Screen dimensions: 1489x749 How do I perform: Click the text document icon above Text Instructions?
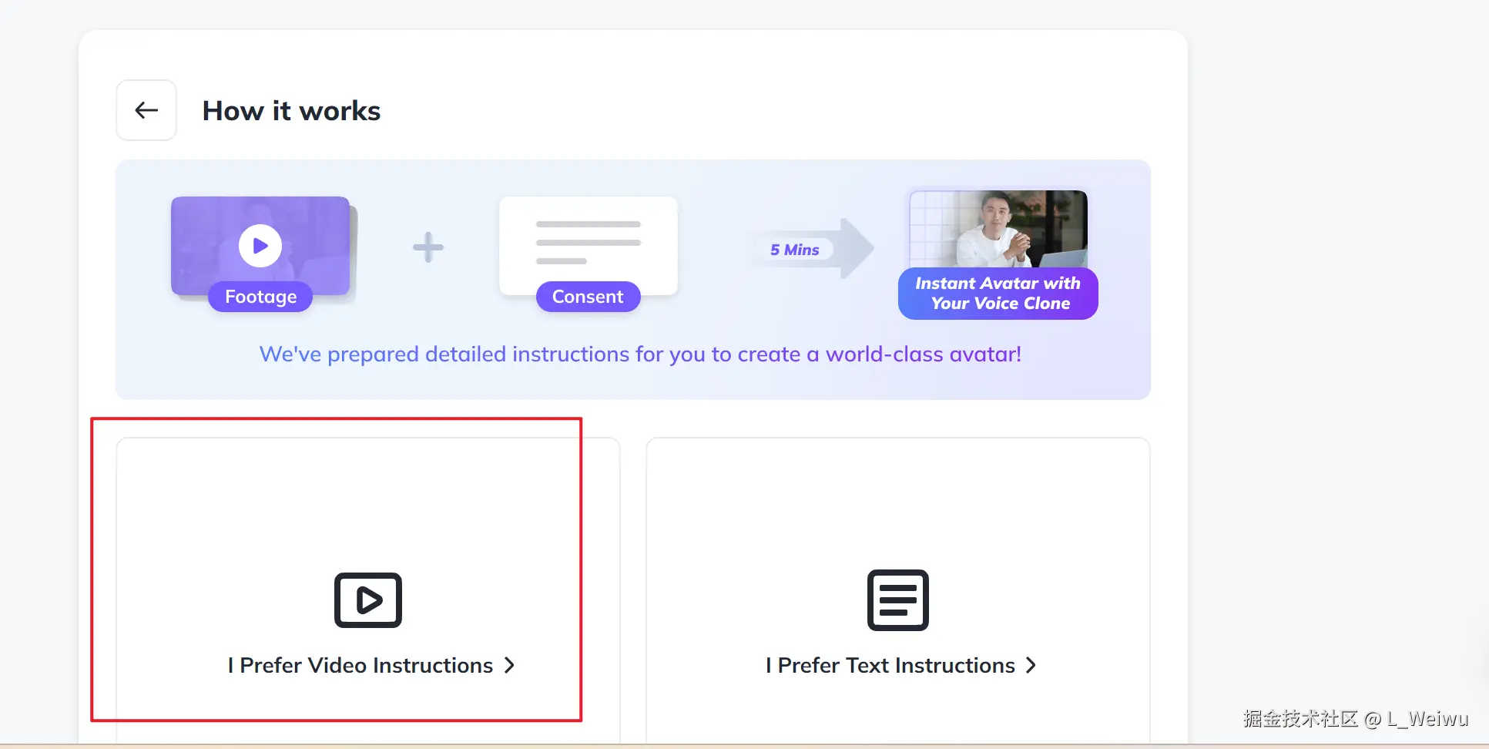(897, 600)
